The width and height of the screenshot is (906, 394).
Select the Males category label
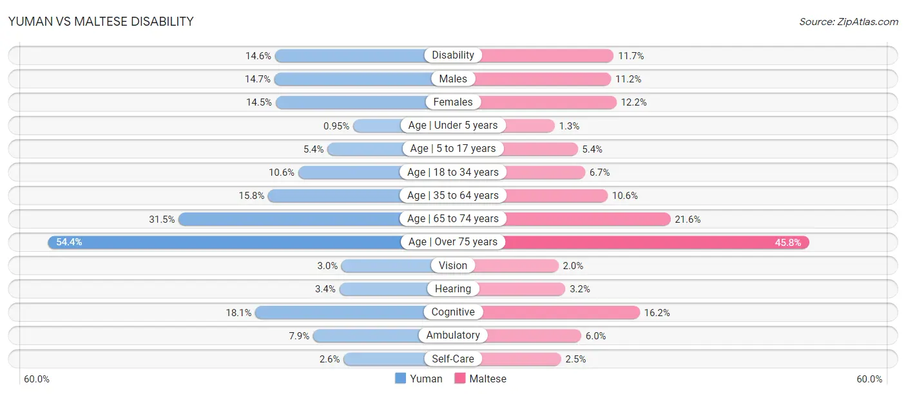(453, 79)
